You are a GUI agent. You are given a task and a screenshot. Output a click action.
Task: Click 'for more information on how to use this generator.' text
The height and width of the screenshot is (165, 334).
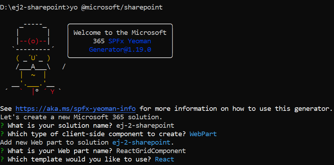236,109
